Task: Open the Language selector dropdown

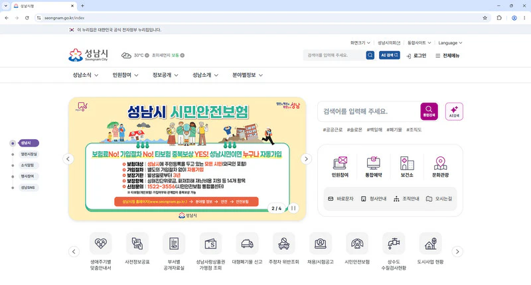Action: [450, 43]
